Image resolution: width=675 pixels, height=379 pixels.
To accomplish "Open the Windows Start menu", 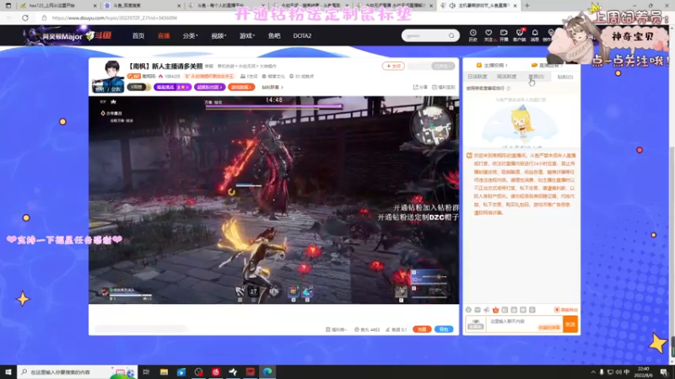I will (8, 372).
